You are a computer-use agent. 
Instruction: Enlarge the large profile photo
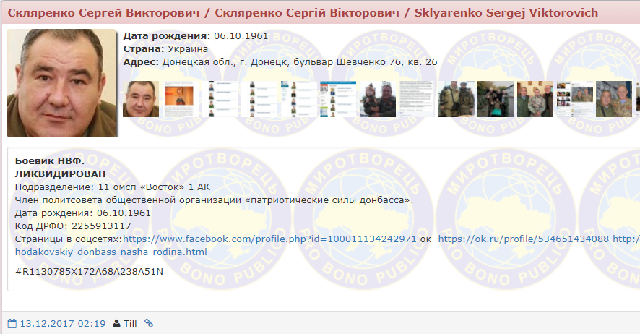click(x=61, y=83)
